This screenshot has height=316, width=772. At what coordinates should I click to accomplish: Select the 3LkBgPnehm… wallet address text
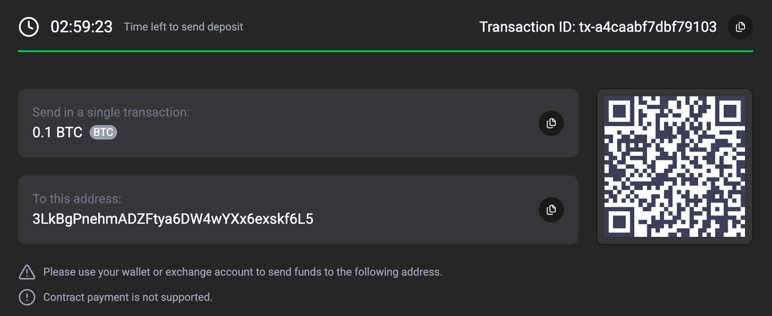coord(172,219)
